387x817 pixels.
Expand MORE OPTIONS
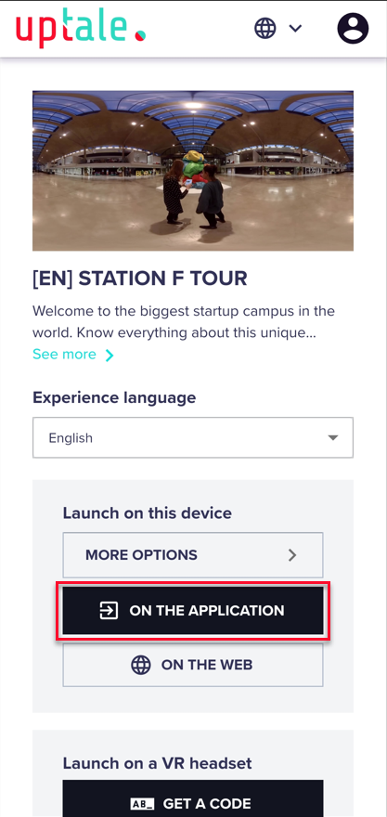coord(193,555)
